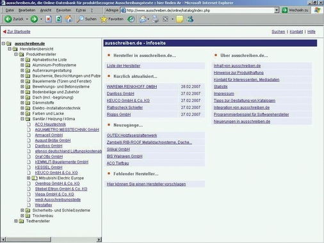
Task: Open Westaflex in the tree
Action: [x=44, y=205]
